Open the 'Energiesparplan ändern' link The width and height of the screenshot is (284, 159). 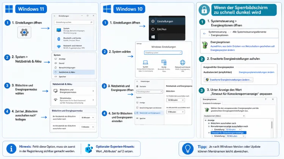[x=223, y=50]
